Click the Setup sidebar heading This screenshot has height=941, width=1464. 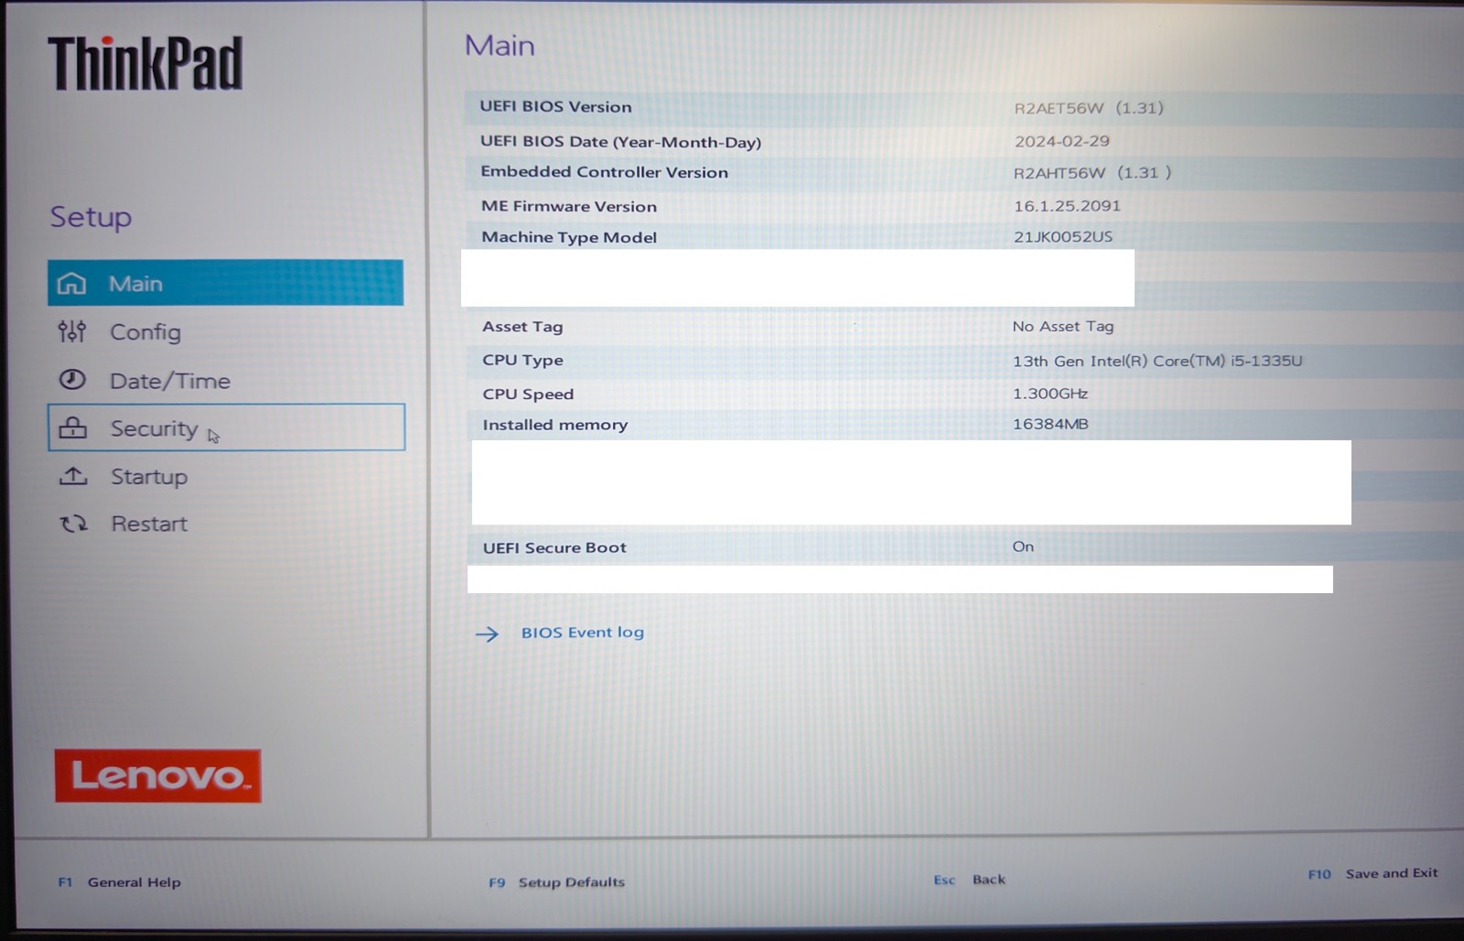click(x=91, y=218)
